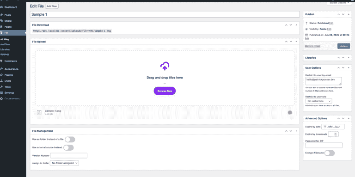
Task: Edit the Public visibility setting
Action: [330, 29]
